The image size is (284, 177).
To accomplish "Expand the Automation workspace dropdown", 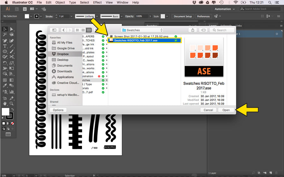I will click(225, 9).
